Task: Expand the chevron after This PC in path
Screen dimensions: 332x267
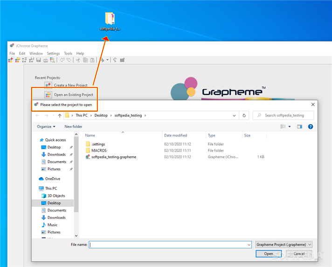Action: coord(91,115)
